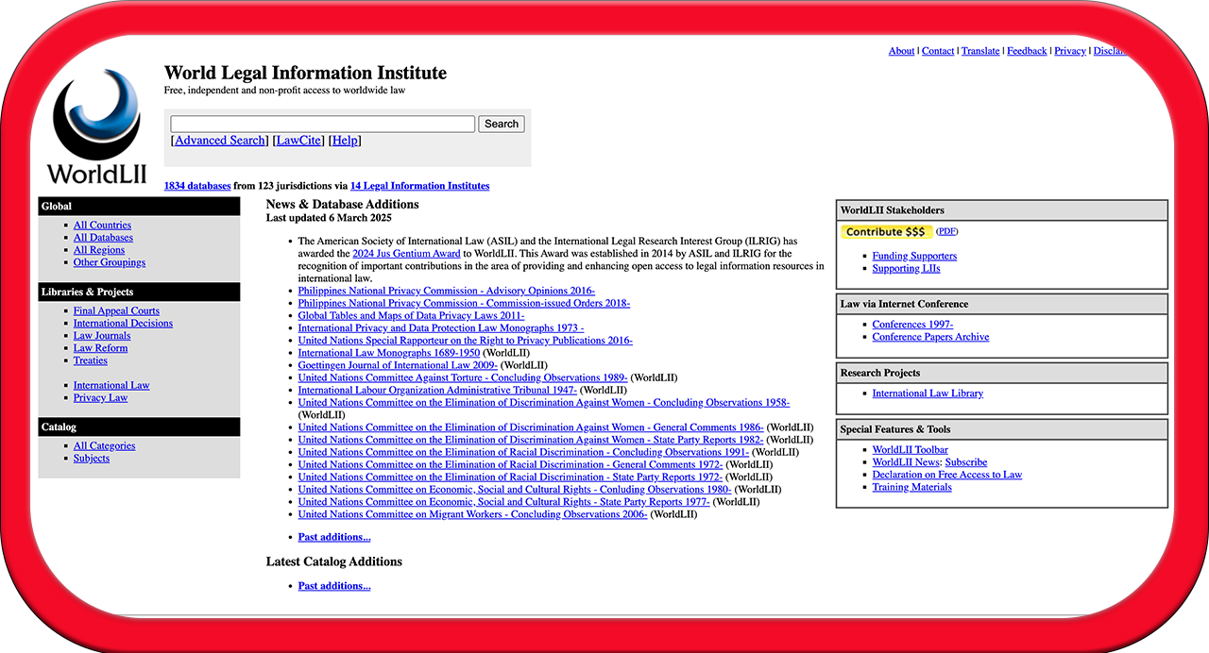Viewport: 1209px width, 653px height.
Task: Open International Decisions library
Action: [x=123, y=324]
